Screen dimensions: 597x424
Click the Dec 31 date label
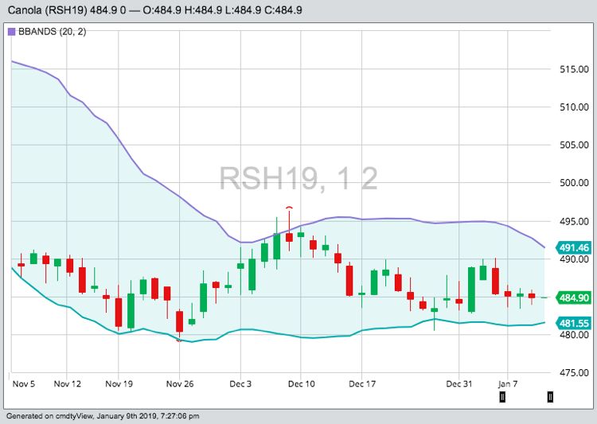point(459,383)
